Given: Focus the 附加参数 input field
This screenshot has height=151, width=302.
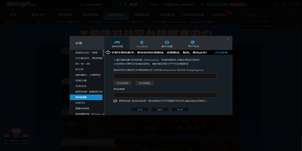Looking at the screenshot, I should (x=165, y=95).
